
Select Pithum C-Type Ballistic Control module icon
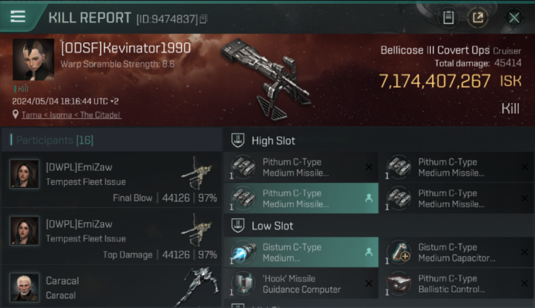[x=399, y=283]
